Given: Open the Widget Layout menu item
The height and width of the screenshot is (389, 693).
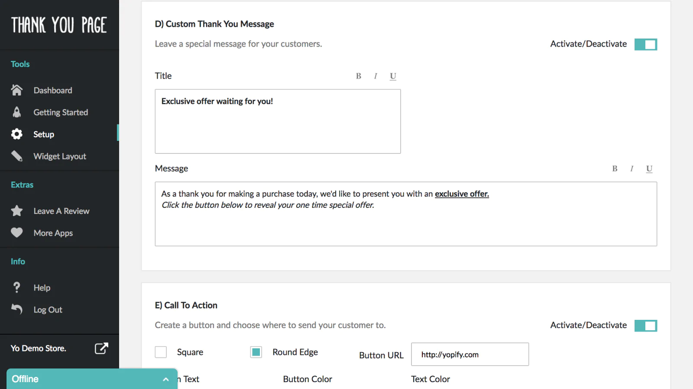Looking at the screenshot, I should 59,156.
